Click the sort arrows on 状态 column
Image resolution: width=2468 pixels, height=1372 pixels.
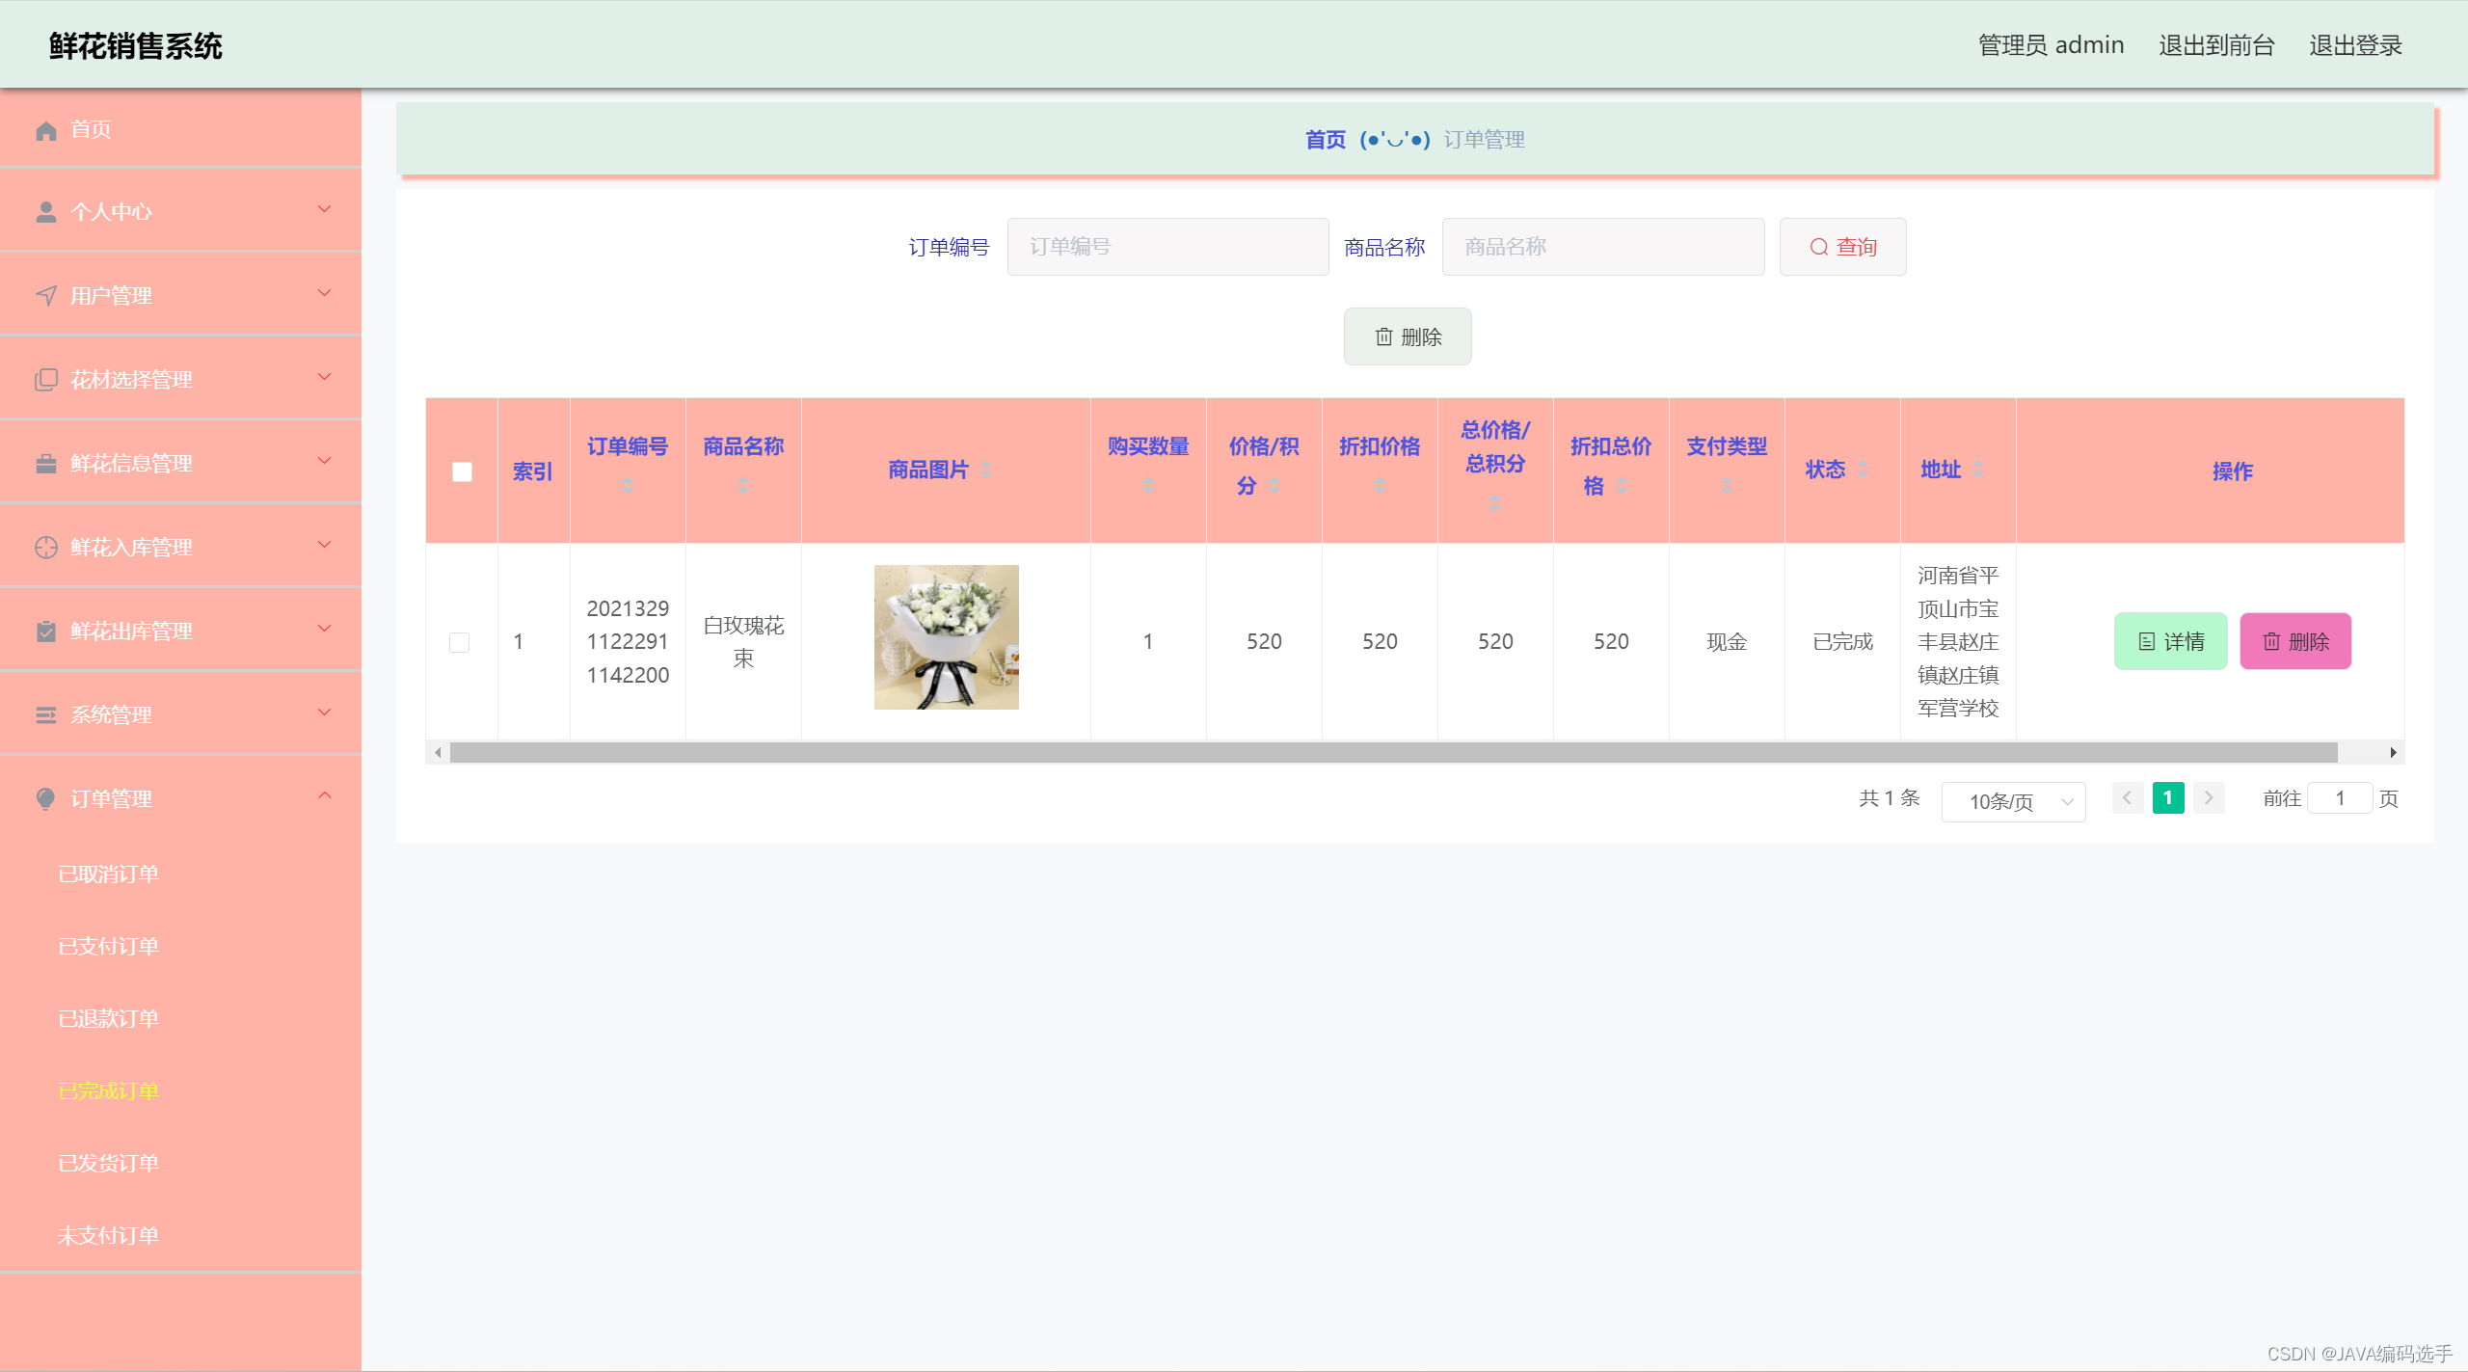(x=1863, y=470)
